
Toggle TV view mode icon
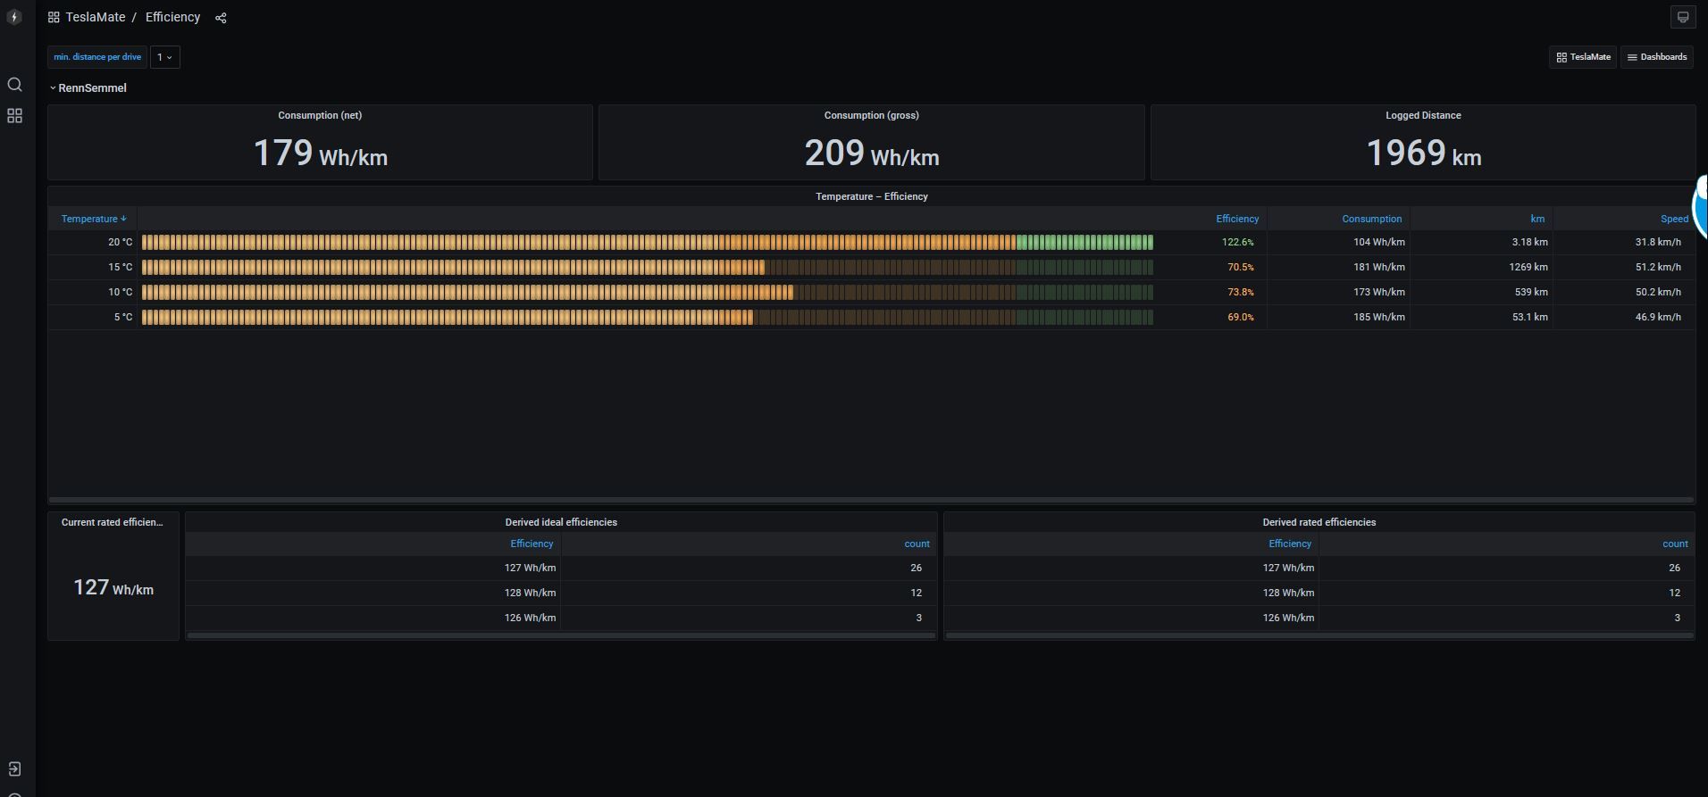coord(1683,17)
